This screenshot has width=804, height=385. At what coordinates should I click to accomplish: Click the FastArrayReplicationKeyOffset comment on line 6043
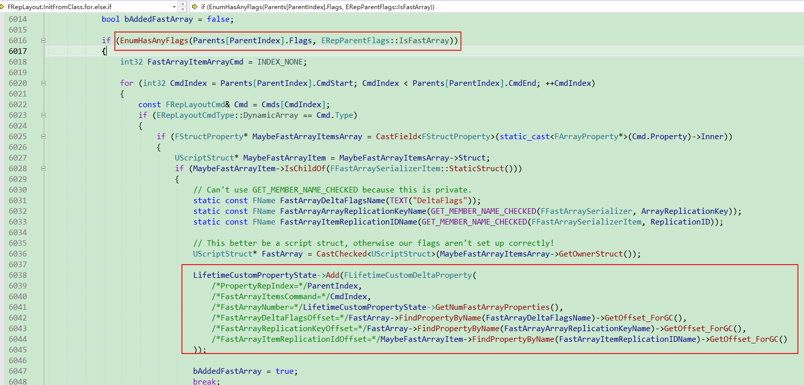coord(289,329)
